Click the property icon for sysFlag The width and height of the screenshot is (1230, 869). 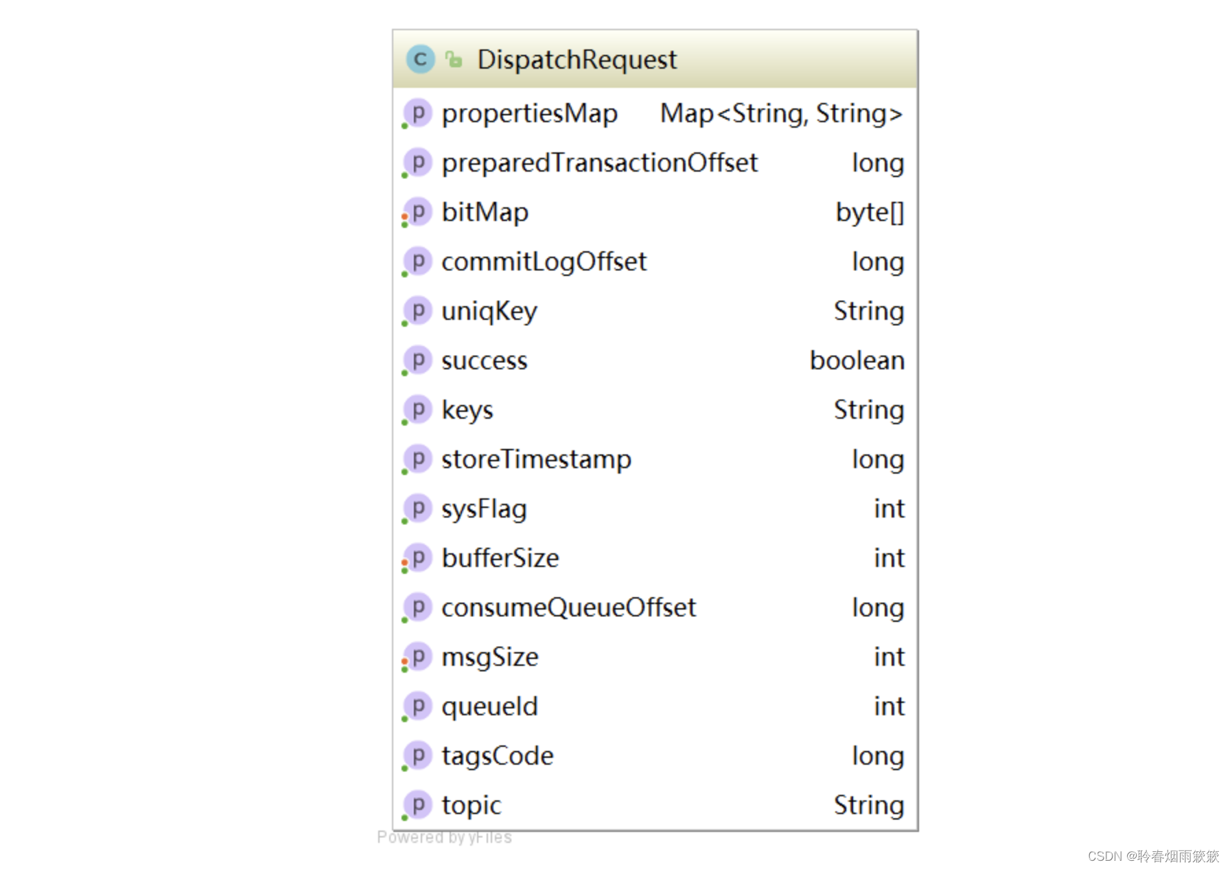(417, 509)
